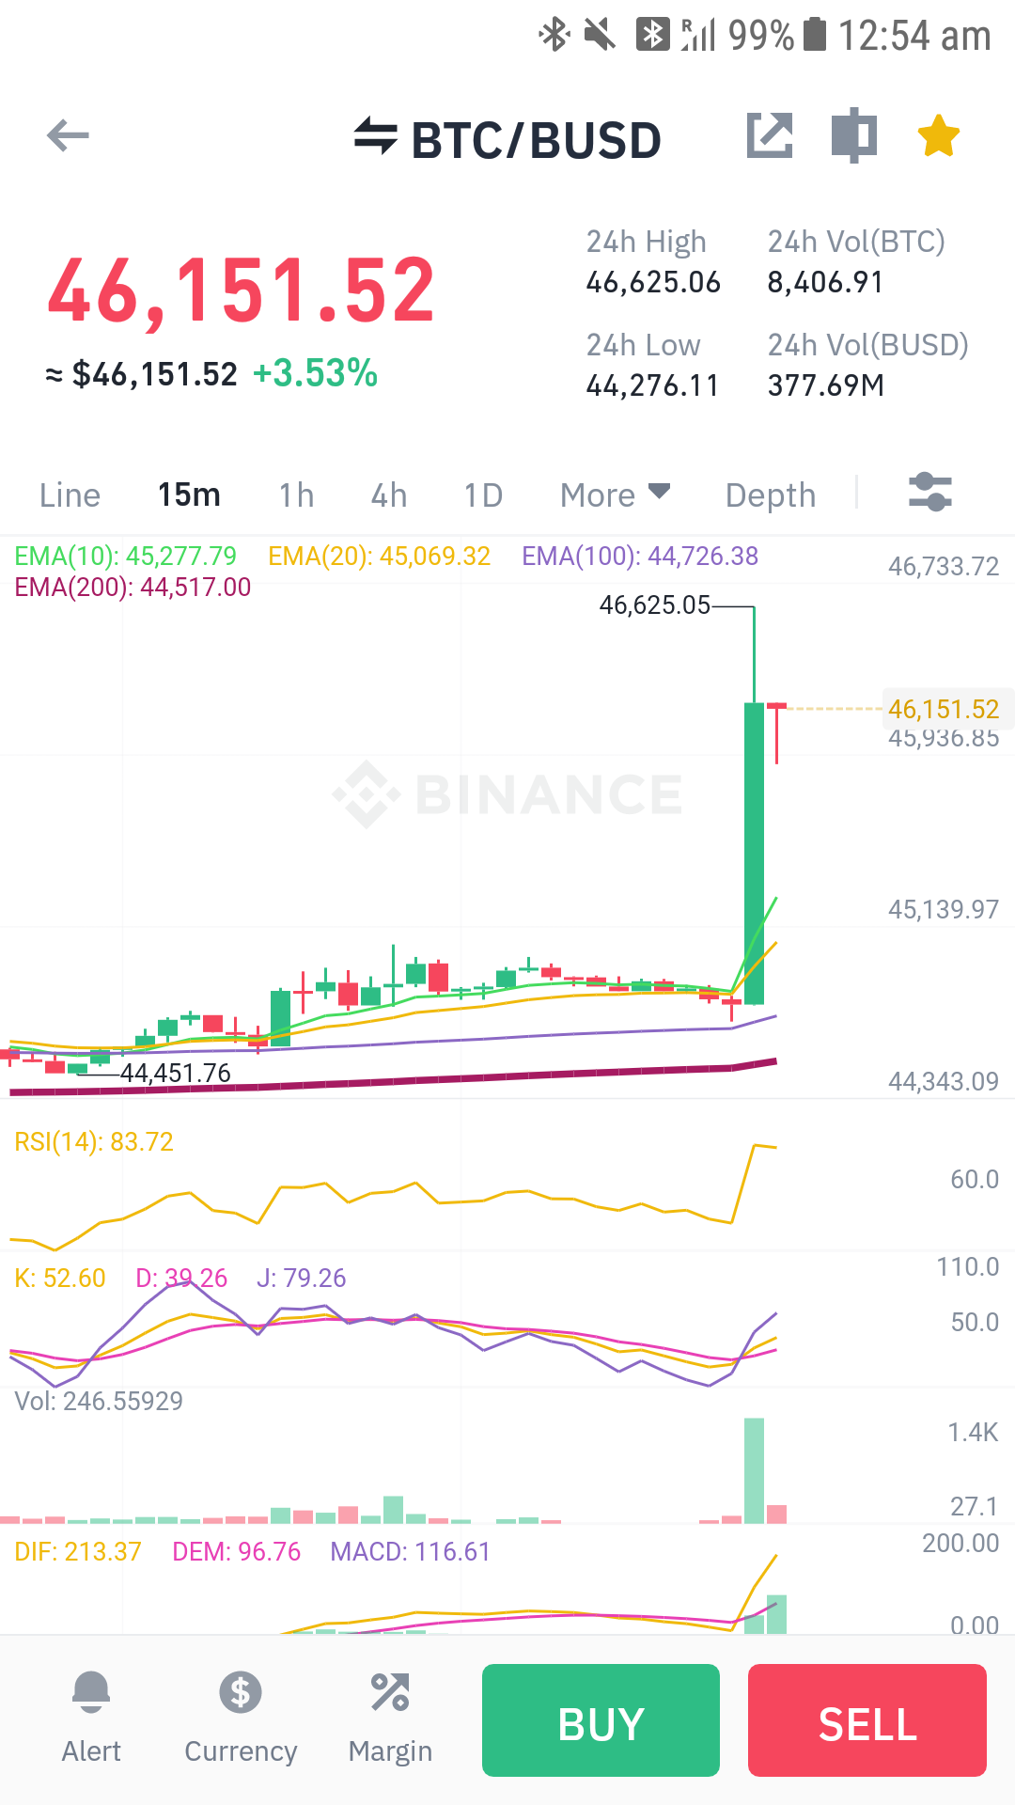The image size is (1015, 1805).
Task: Select the BTC/BUSD pair title
Action: click(537, 140)
